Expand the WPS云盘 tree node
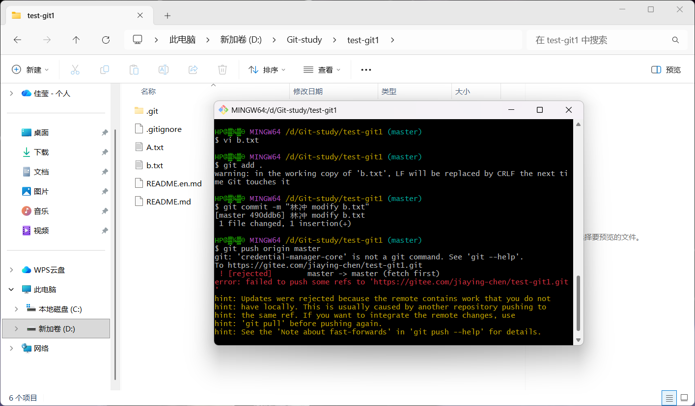The image size is (695, 406). click(x=11, y=270)
